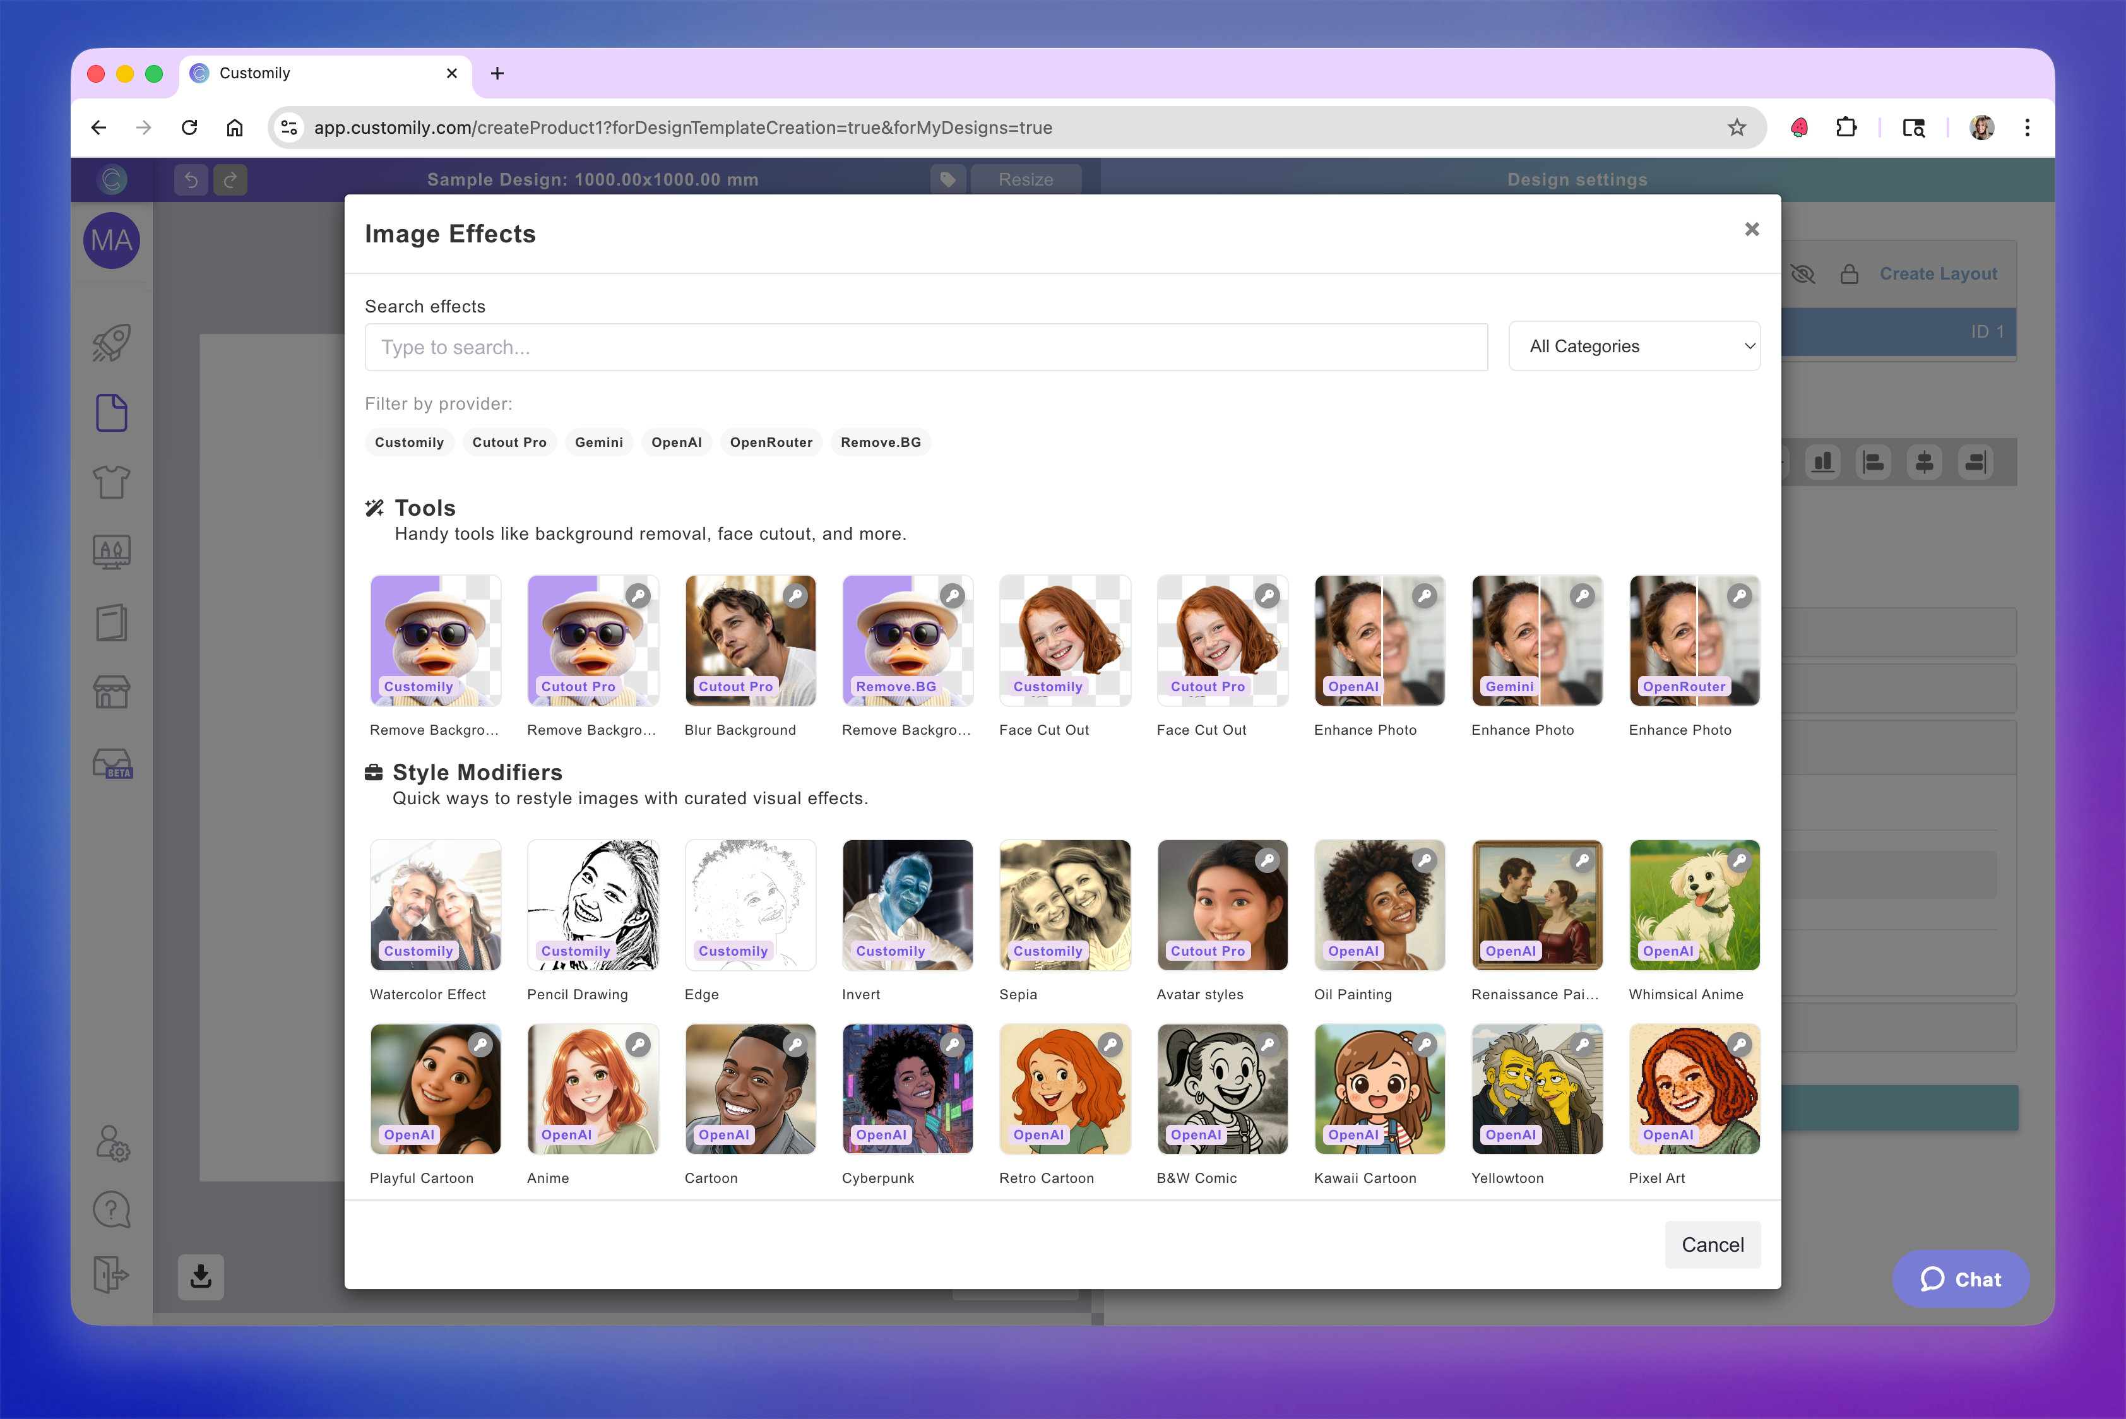Screen dimensions: 2126x1419
Task: Open the Chat widget at the bottom right
Action: point(1961,1279)
